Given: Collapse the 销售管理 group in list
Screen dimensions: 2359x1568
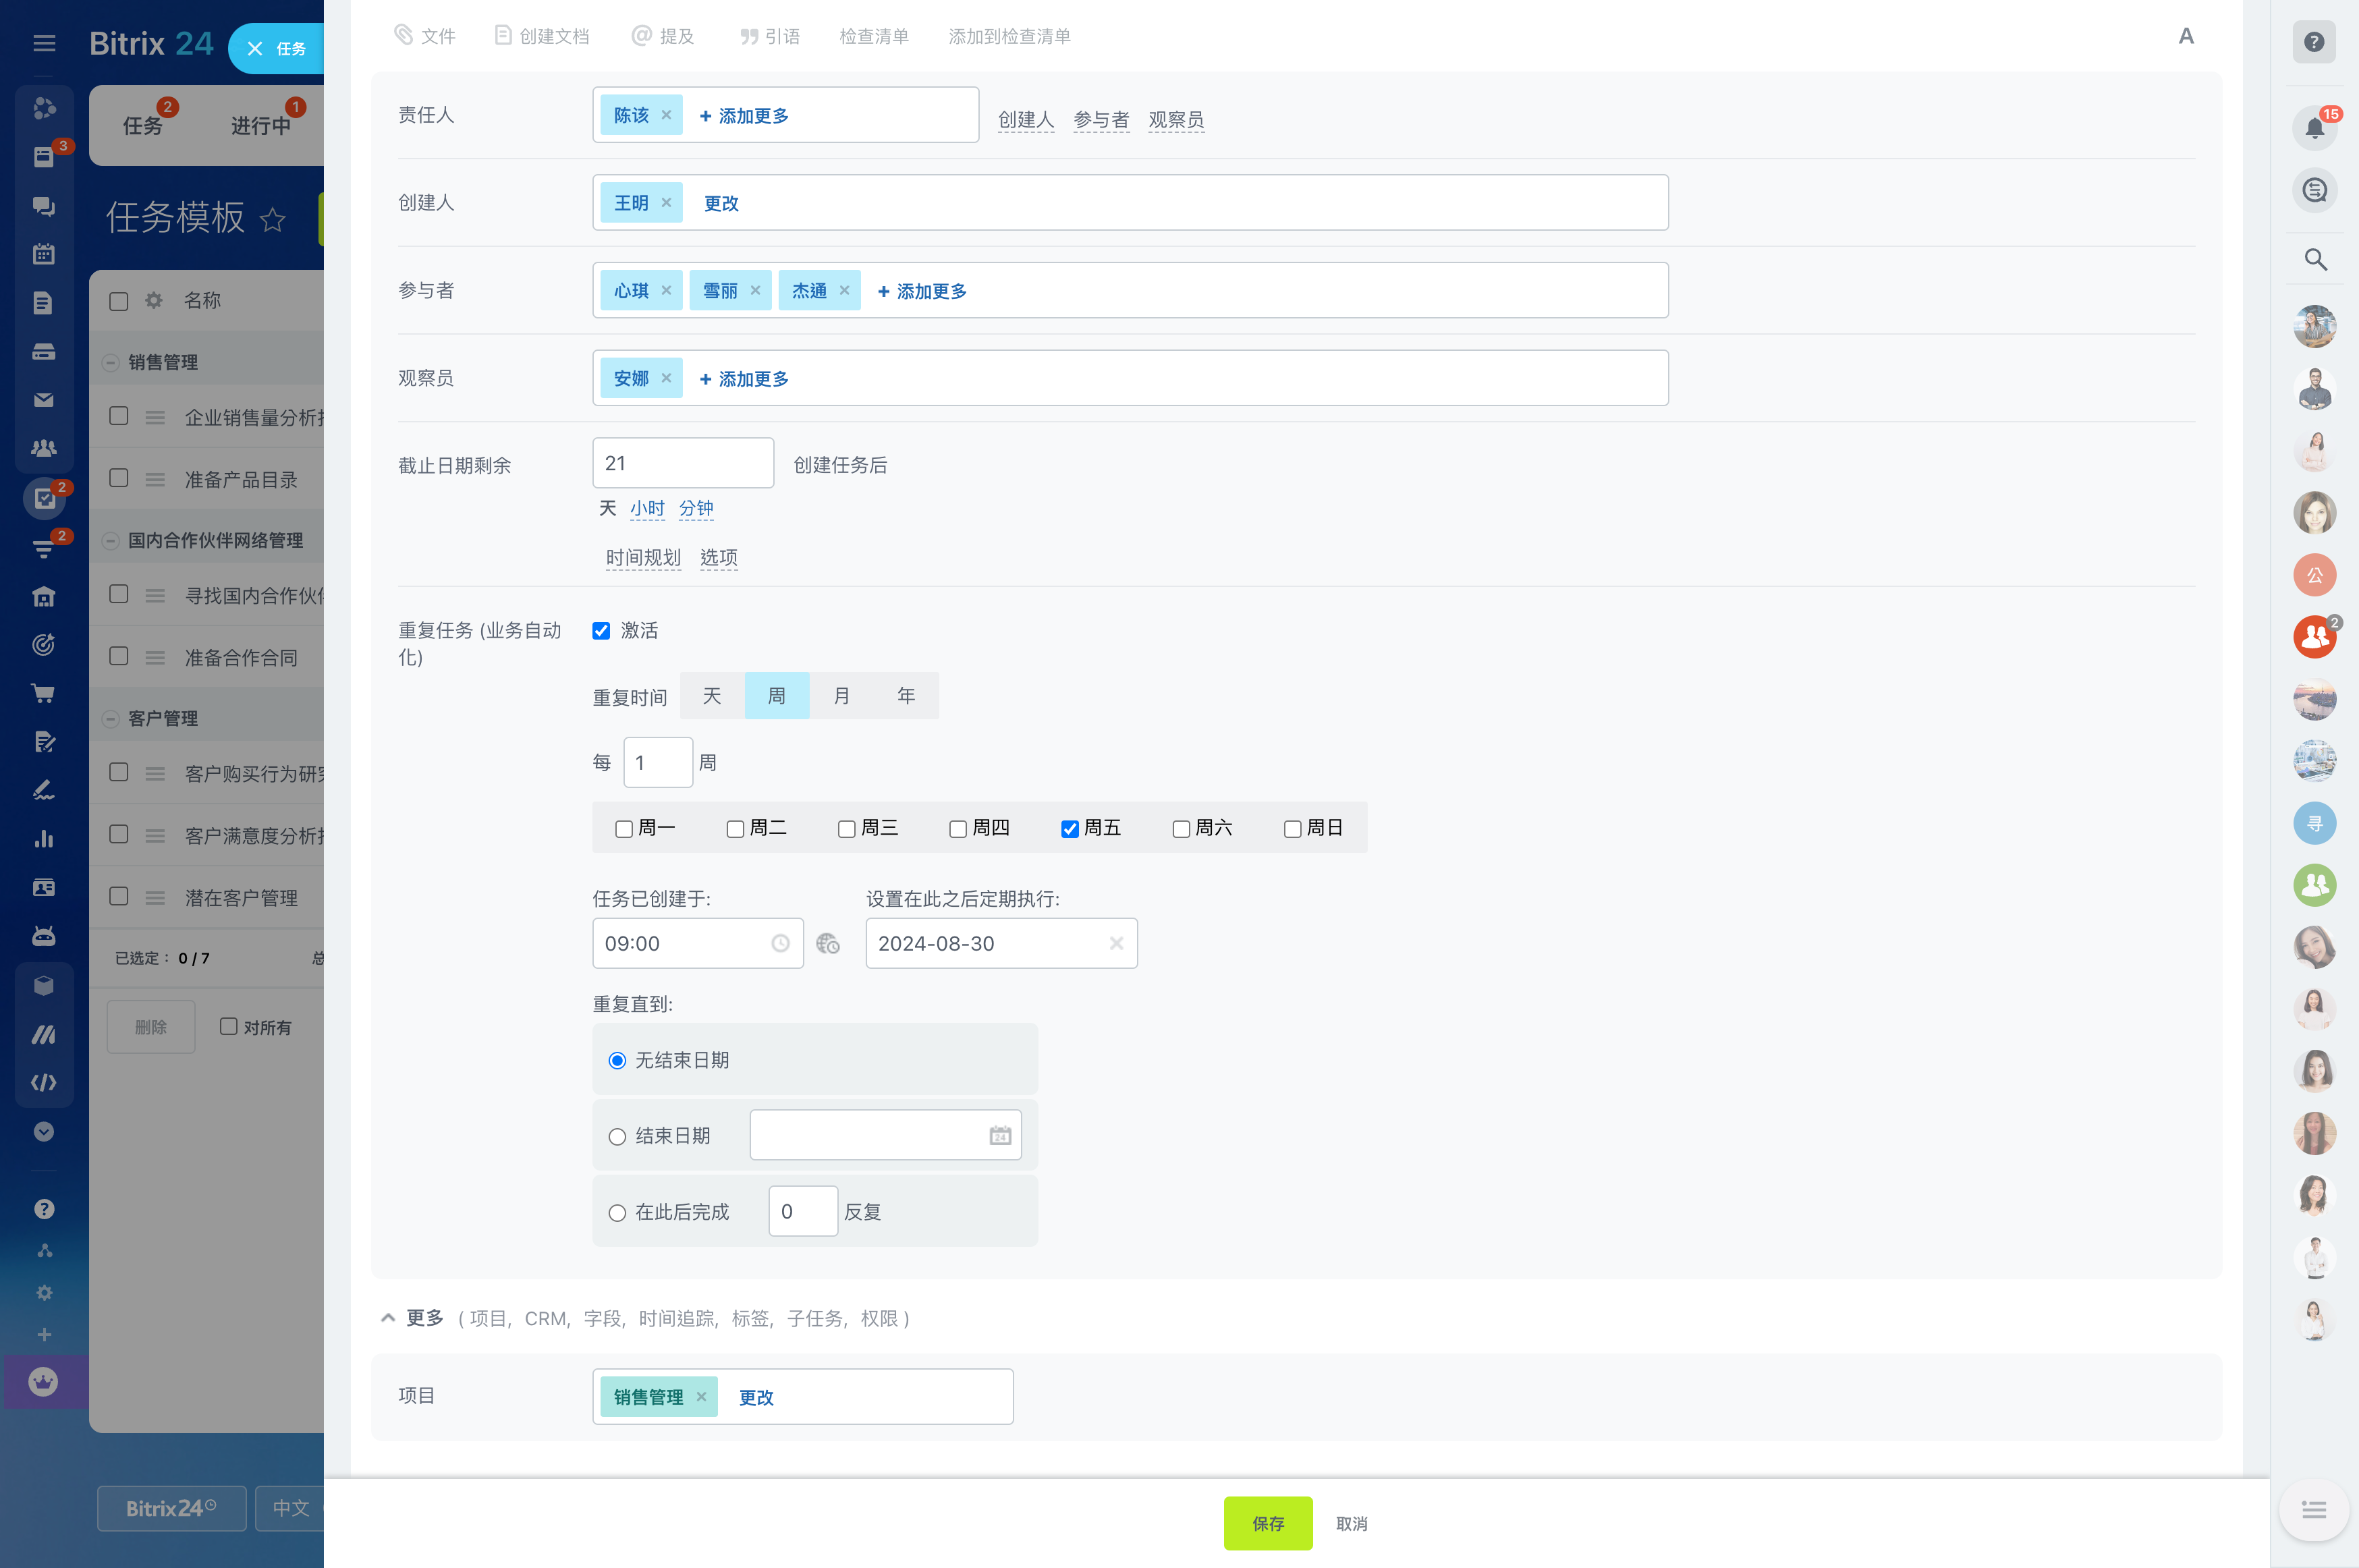Looking at the screenshot, I should 111,362.
